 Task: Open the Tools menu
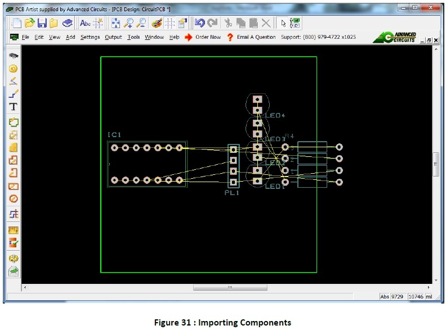click(x=133, y=37)
